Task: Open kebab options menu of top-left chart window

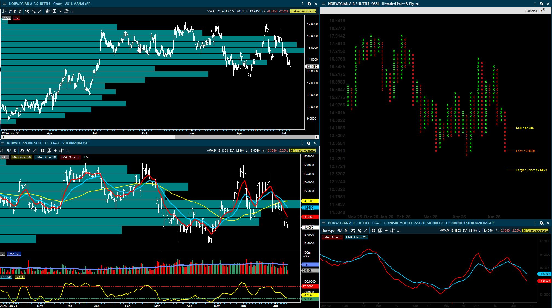Action: point(303,4)
